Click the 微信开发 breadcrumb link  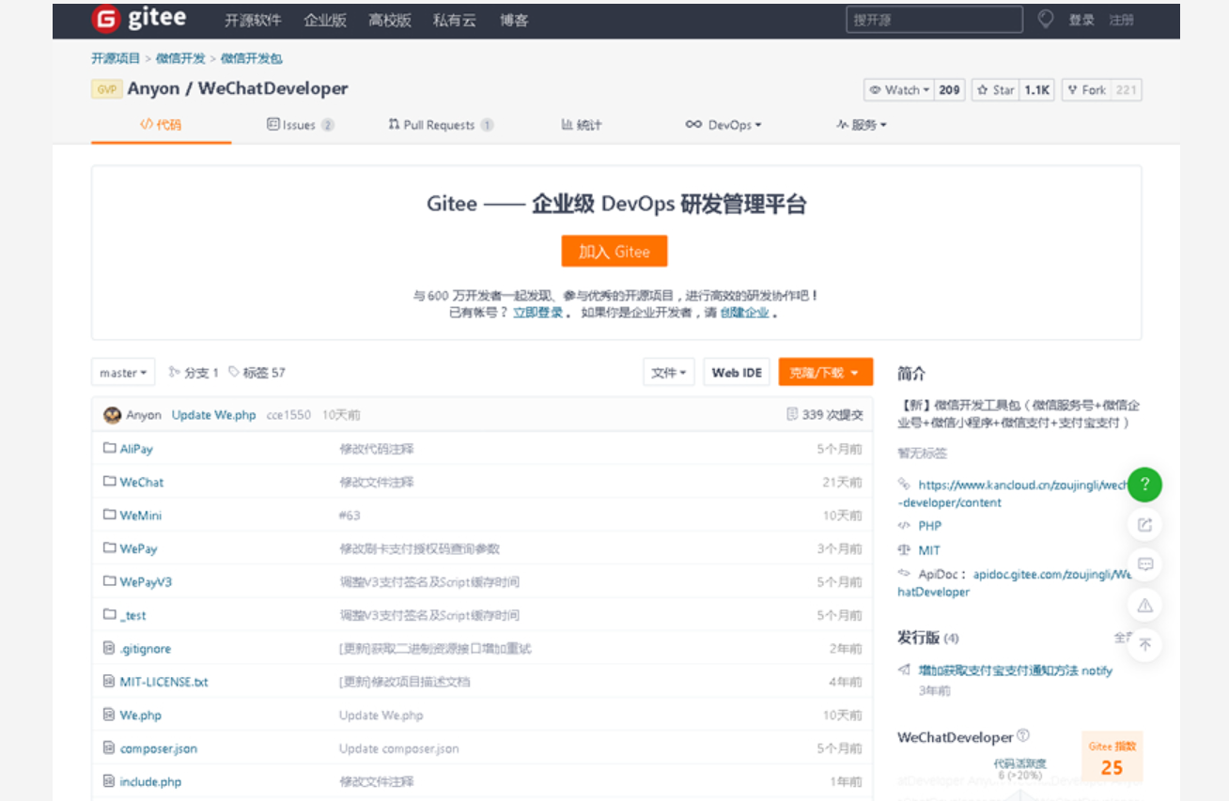point(180,58)
